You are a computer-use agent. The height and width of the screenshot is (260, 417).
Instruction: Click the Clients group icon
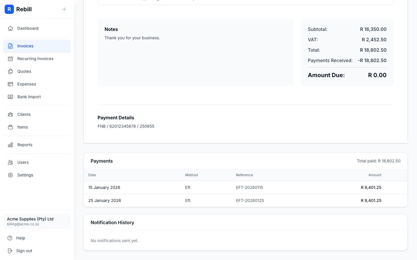[x=10, y=114]
